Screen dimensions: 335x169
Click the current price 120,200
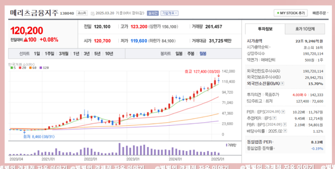[x=26, y=31]
